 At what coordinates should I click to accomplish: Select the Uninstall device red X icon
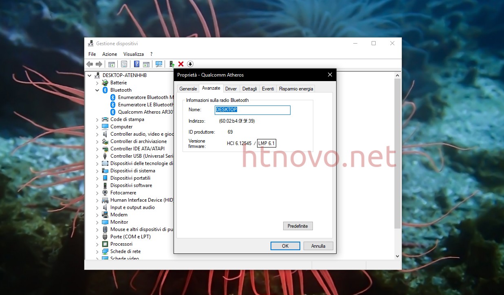tap(181, 64)
